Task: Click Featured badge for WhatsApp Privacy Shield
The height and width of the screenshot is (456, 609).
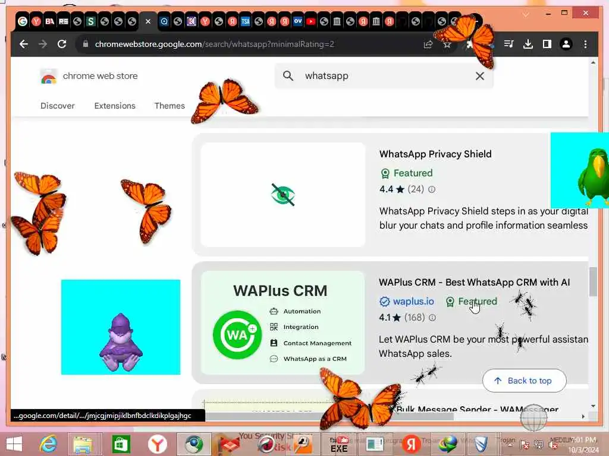Action: [x=407, y=173]
